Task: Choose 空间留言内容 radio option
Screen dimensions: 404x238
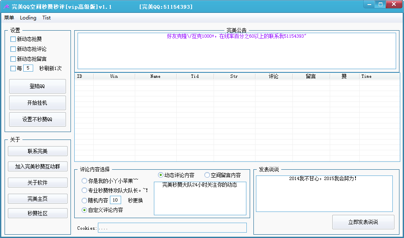Action: click(x=207, y=175)
